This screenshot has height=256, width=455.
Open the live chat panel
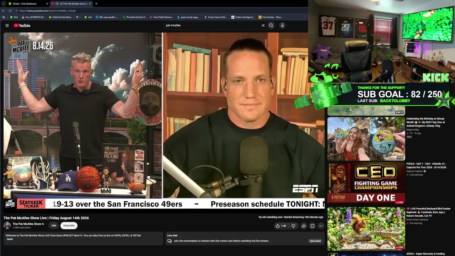pos(315,241)
